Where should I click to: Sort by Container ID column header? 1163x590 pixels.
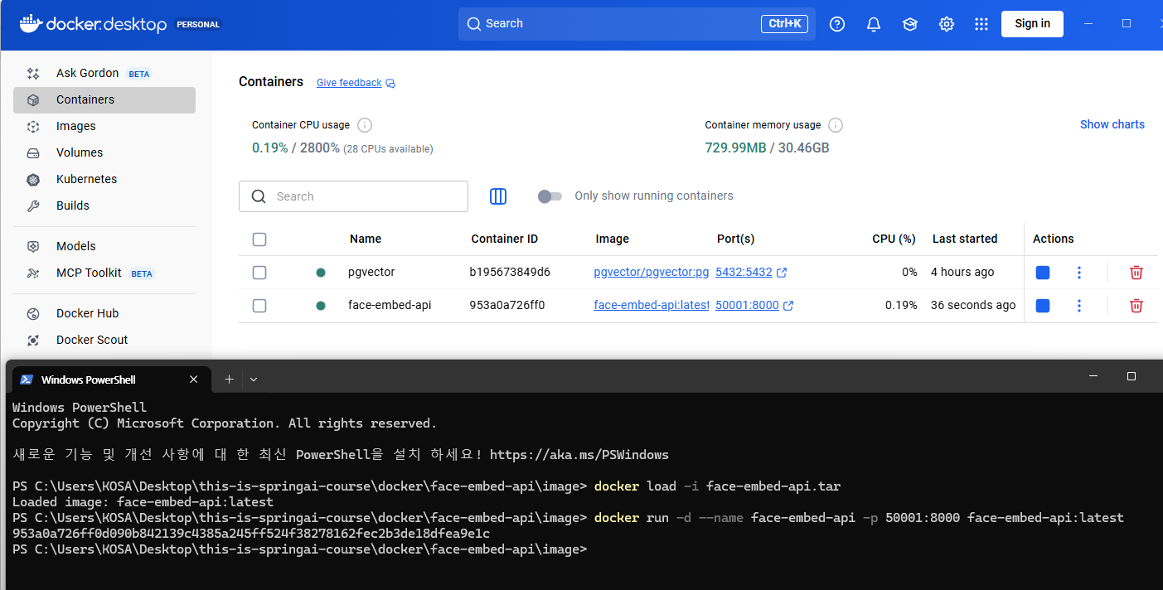(504, 239)
